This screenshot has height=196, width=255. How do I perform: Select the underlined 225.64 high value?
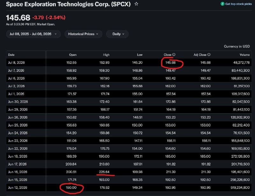click(104, 172)
